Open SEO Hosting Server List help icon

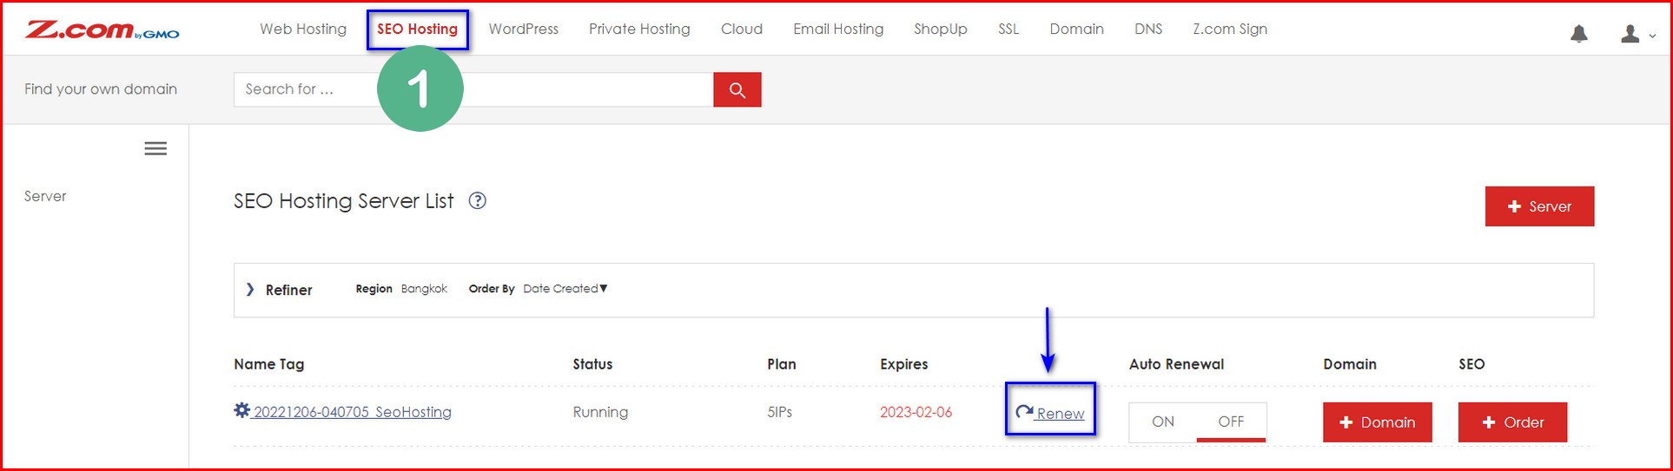coord(477,200)
